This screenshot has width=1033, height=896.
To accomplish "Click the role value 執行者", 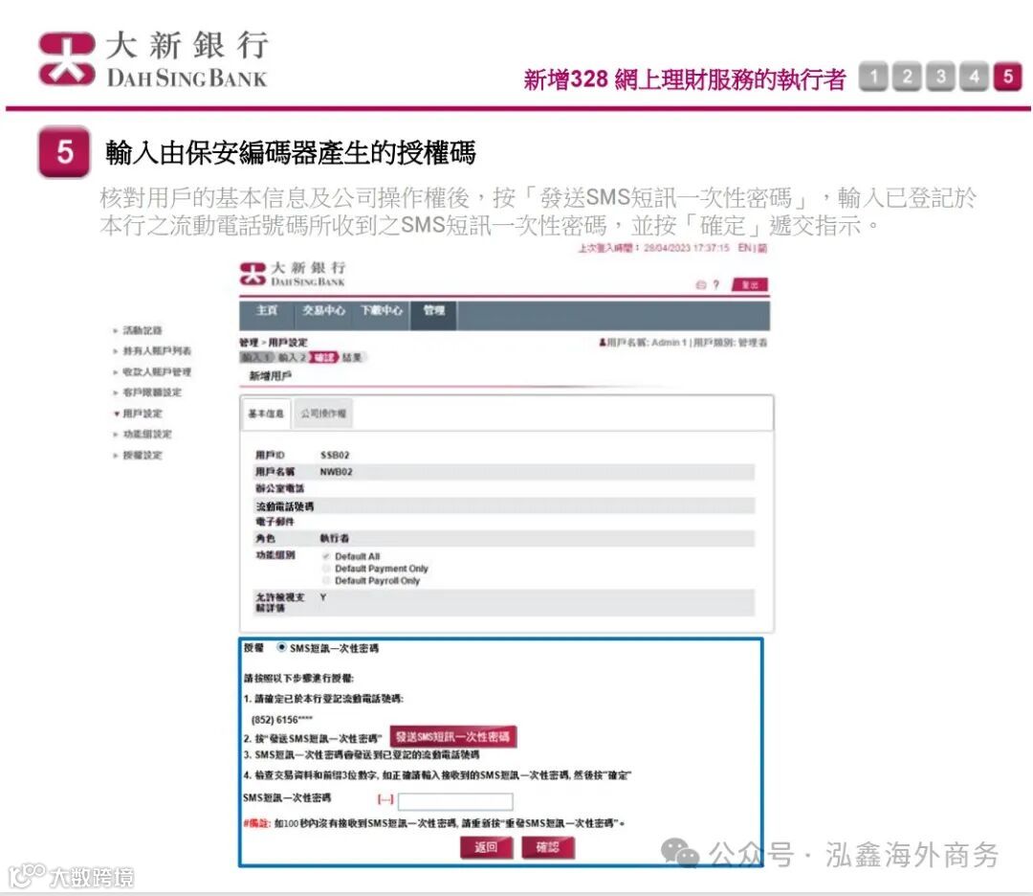I will tap(335, 538).
